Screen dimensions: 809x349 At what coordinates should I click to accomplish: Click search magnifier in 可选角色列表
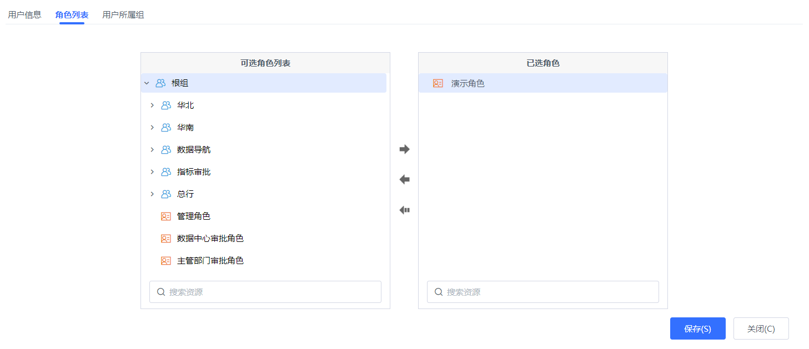pos(161,292)
